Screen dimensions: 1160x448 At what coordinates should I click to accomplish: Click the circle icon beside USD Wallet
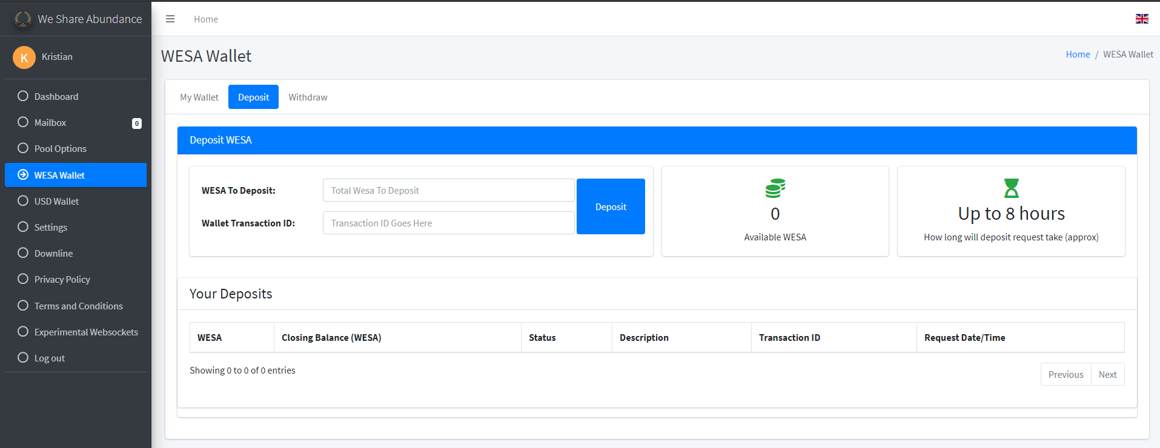(x=23, y=200)
